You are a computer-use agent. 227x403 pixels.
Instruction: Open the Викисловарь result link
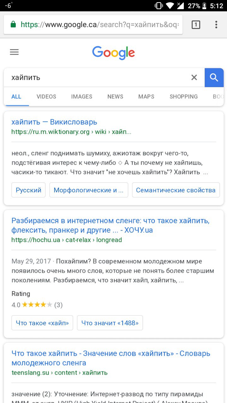(x=54, y=122)
